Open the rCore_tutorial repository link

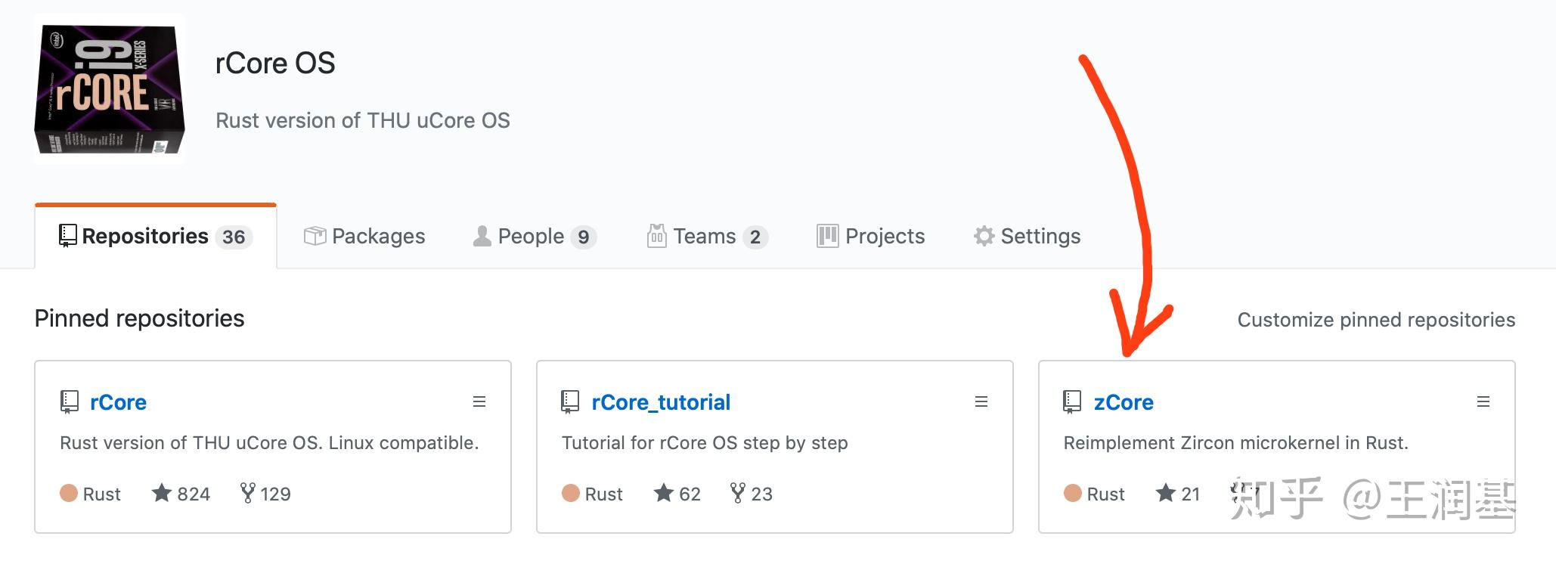click(661, 402)
